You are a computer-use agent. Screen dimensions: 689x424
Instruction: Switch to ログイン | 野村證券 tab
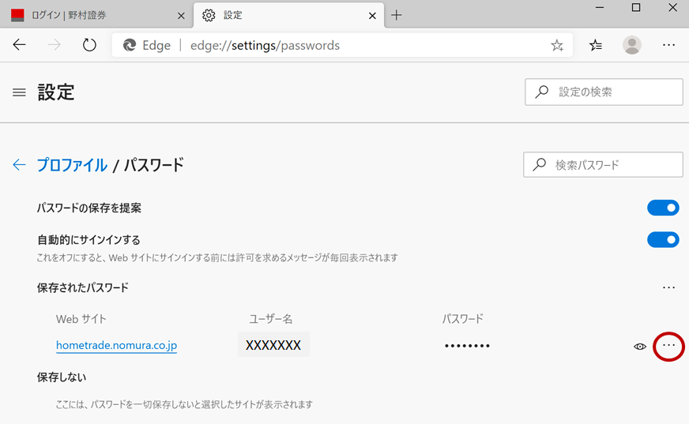[96, 15]
